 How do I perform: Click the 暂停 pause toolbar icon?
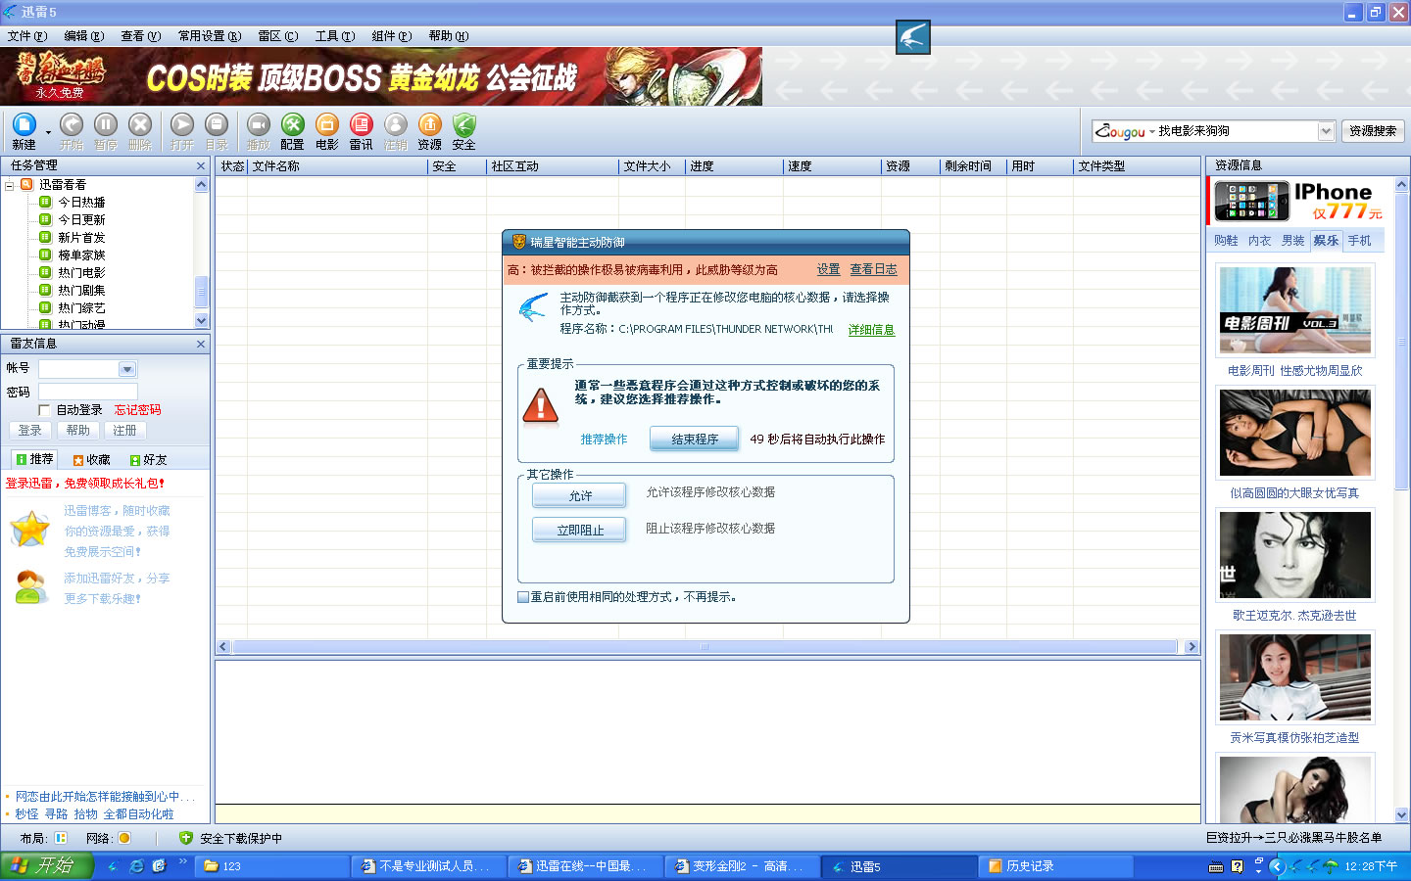click(106, 125)
